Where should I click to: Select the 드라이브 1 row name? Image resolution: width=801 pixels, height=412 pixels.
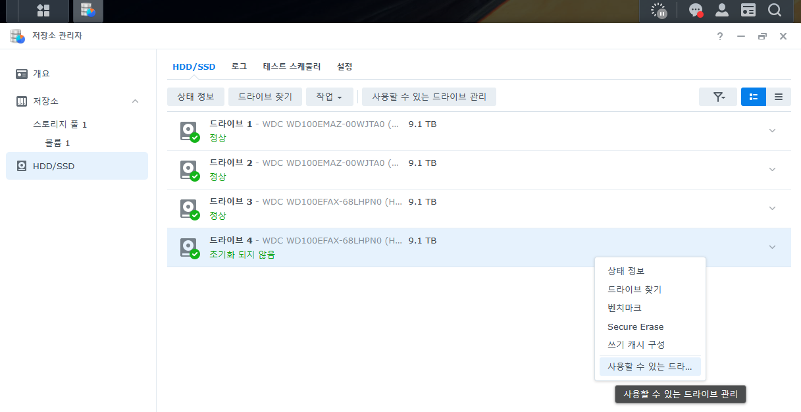pyautogui.click(x=231, y=124)
